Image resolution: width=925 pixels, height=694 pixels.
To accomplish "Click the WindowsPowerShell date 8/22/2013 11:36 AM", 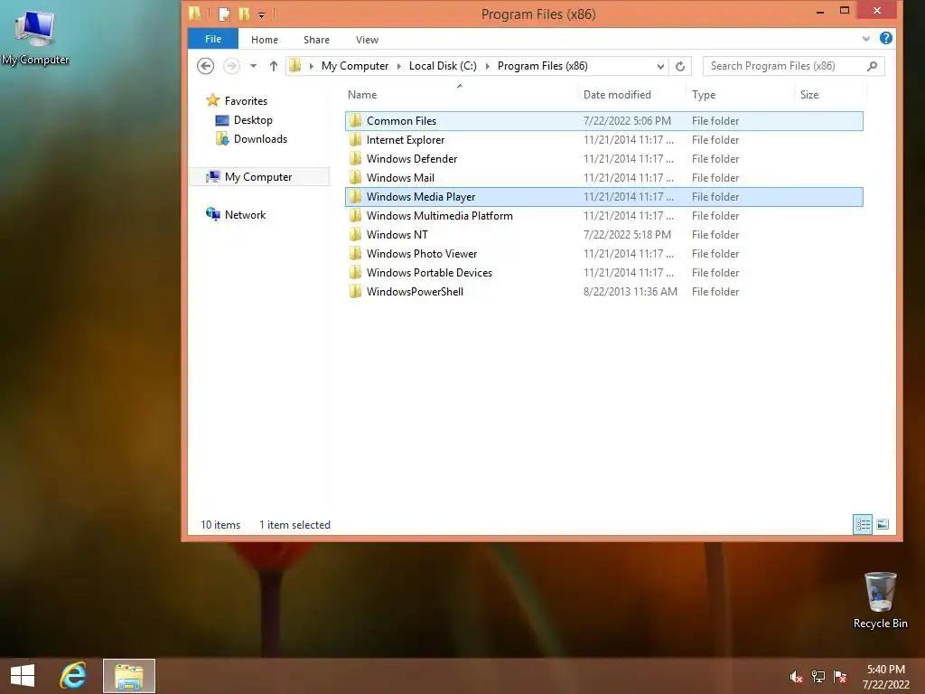I will (x=630, y=292).
